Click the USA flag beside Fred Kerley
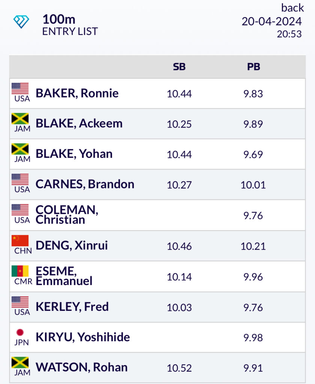315x384 pixels. 20,302
